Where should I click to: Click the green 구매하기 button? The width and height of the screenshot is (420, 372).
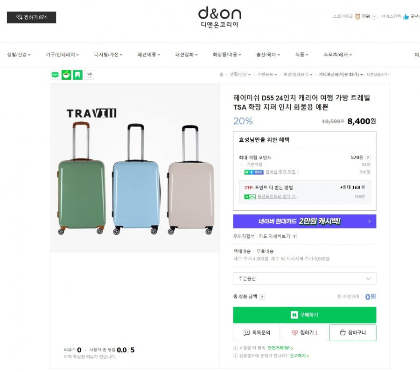305,315
